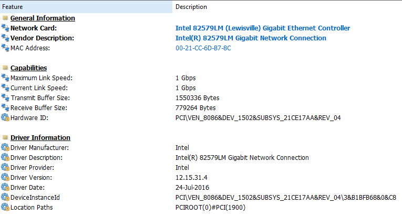Viewport: 402px width, 216px height.
Task: Collapse the General Information section header
Action: point(43,18)
